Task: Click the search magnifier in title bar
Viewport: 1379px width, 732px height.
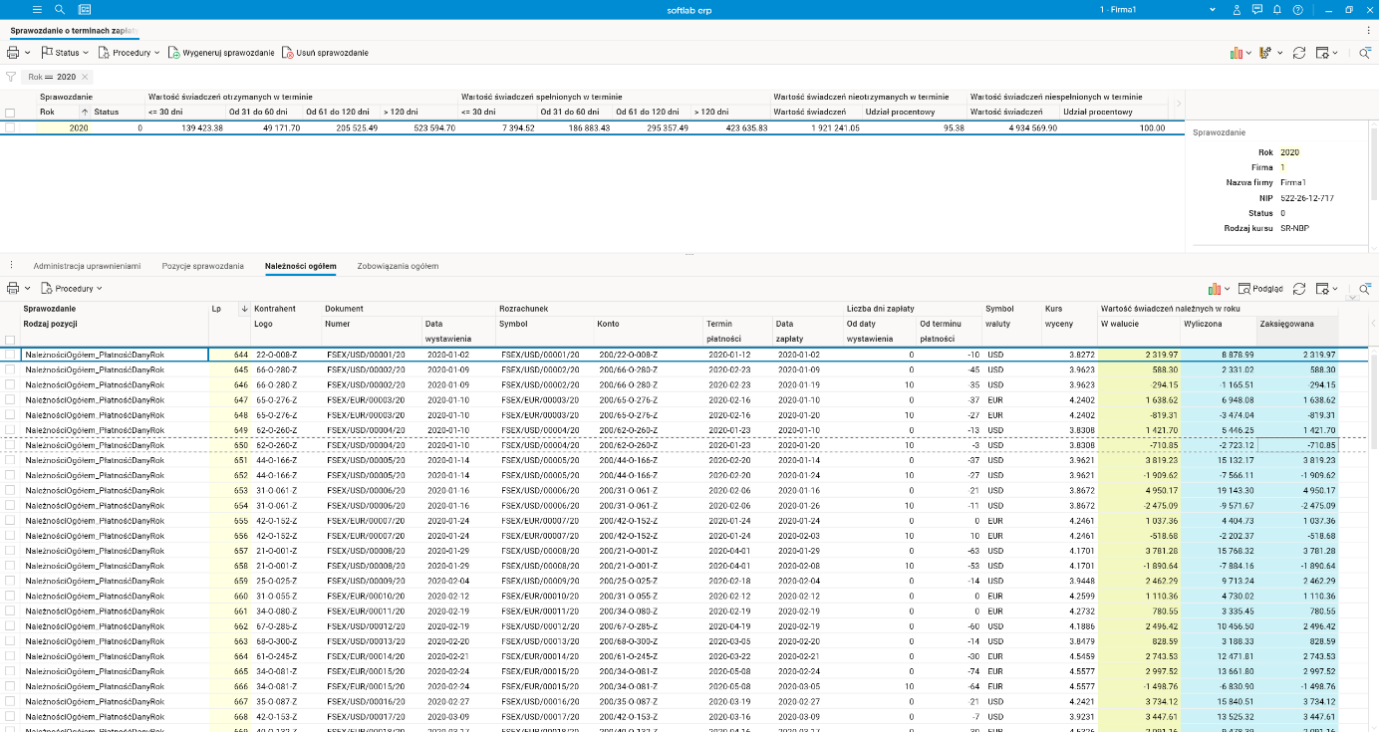Action: 60,9
